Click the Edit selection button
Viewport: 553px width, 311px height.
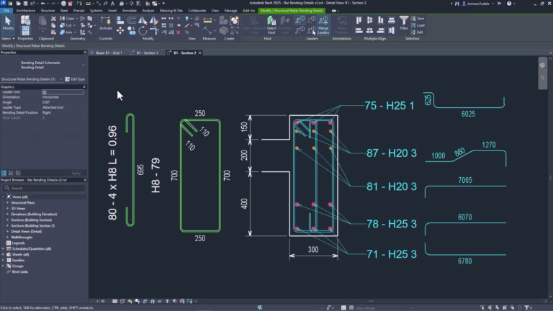pyautogui.click(x=417, y=32)
